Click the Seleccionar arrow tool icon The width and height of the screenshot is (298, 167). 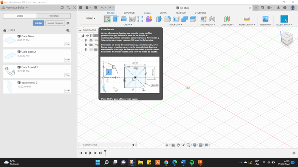(284, 19)
